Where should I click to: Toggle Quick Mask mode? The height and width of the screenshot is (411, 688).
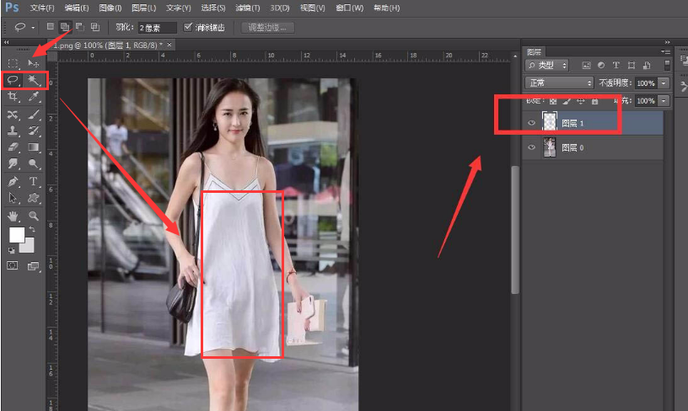13,265
